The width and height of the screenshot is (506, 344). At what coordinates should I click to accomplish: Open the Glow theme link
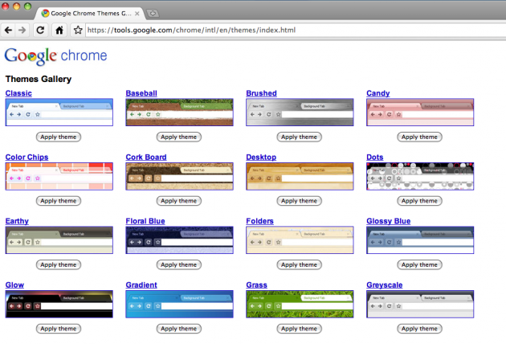tap(14, 285)
